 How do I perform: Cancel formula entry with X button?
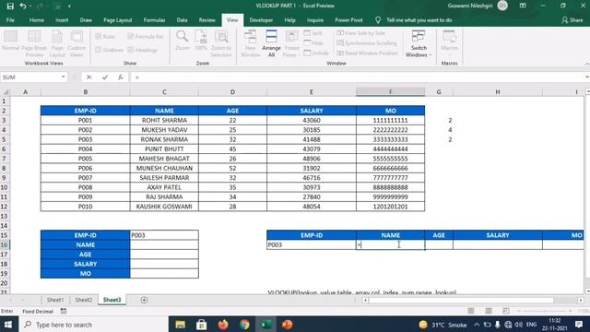tap(88, 77)
